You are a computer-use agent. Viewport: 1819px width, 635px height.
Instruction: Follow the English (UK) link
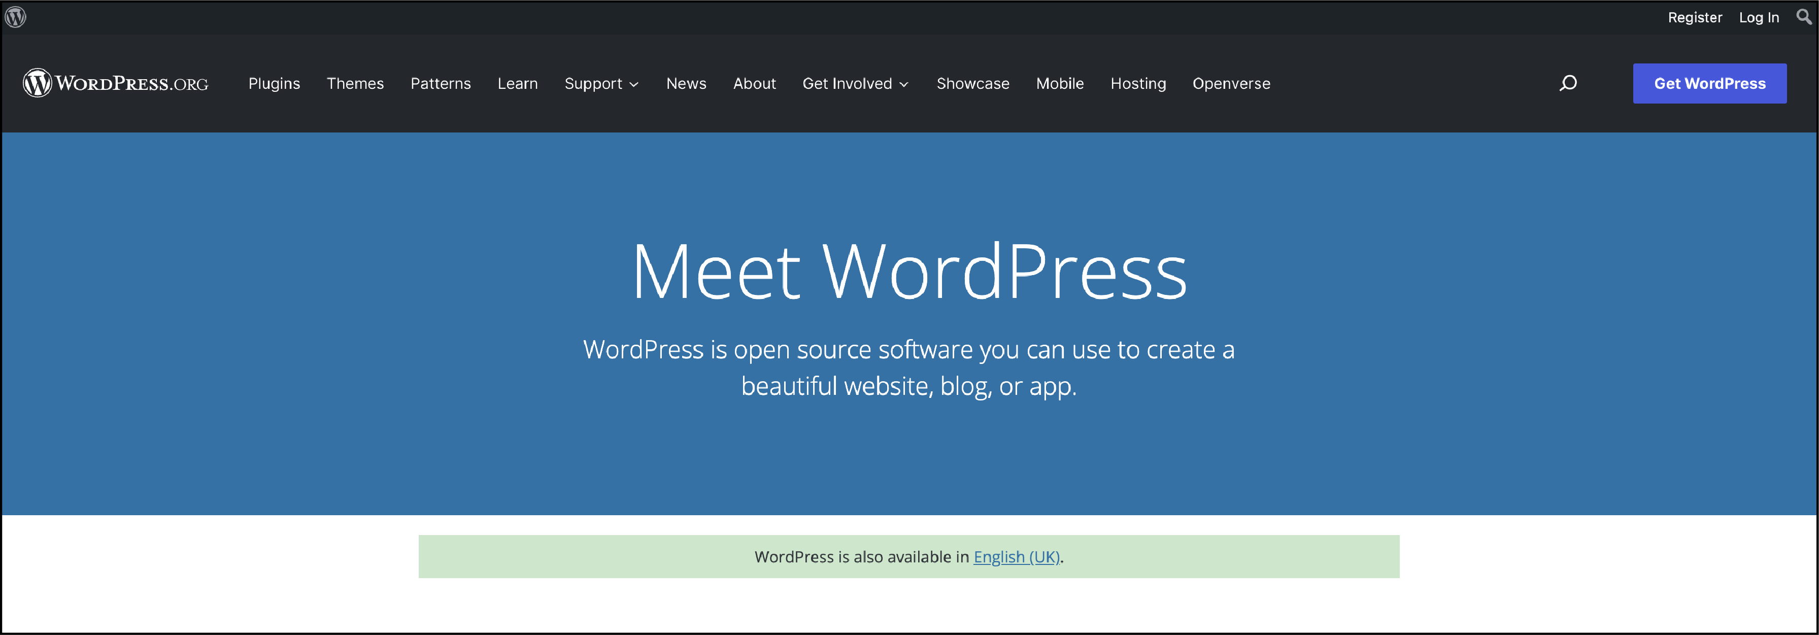(1017, 557)
